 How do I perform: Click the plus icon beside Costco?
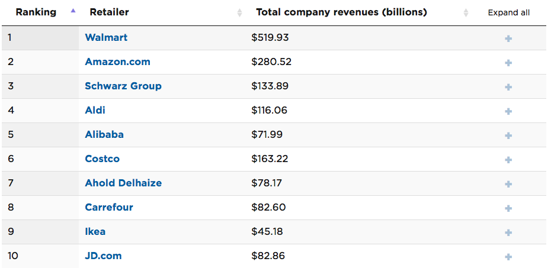coord(508,160)
